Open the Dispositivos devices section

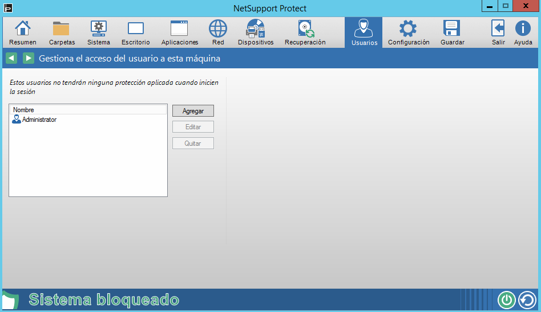256,33
